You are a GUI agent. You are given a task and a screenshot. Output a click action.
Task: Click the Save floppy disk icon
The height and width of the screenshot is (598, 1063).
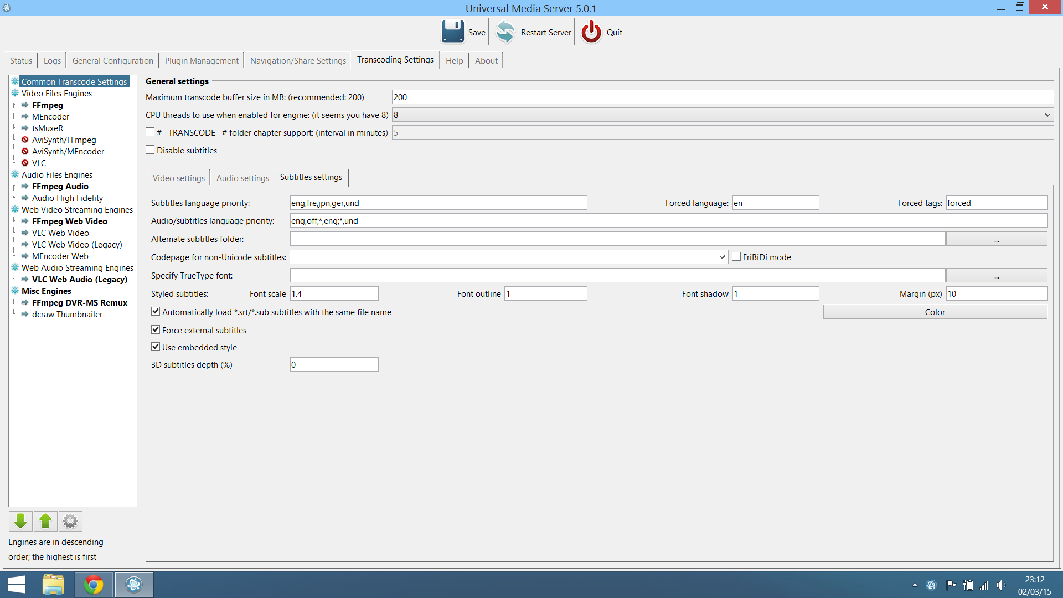(453, 32)
